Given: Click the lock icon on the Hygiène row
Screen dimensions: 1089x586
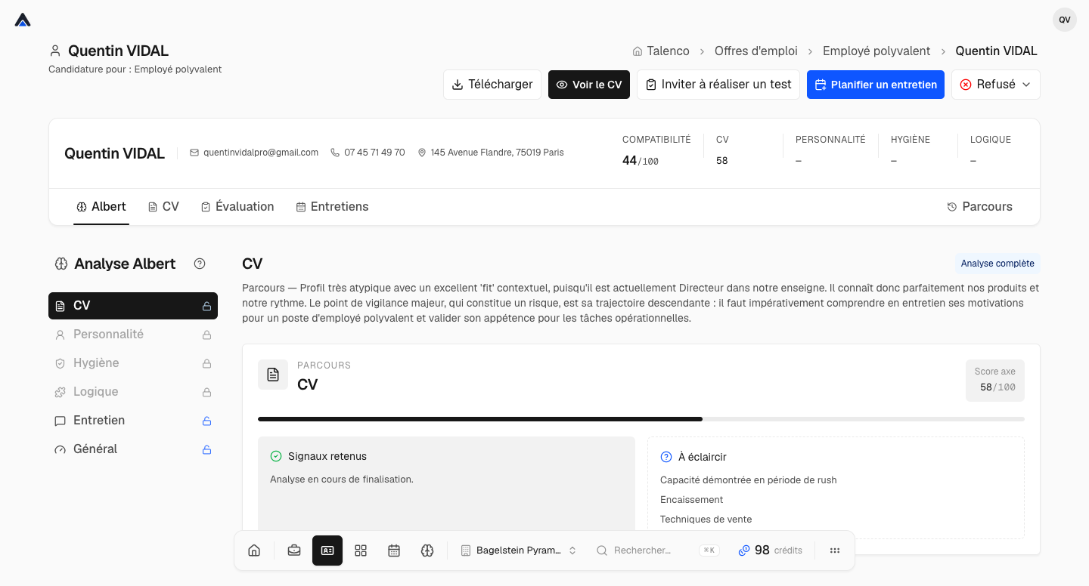Looking at the screenshot, I should click(206, 363).
